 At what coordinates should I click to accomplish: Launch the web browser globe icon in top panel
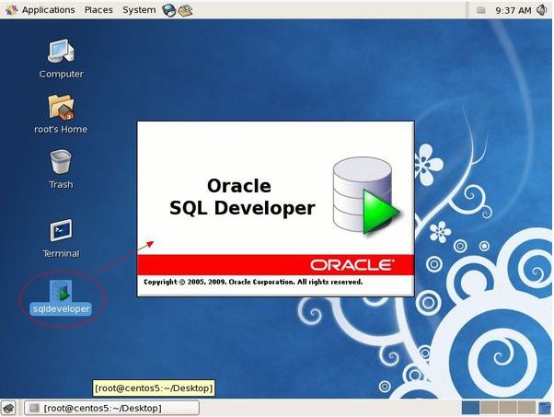pos(169,10)
